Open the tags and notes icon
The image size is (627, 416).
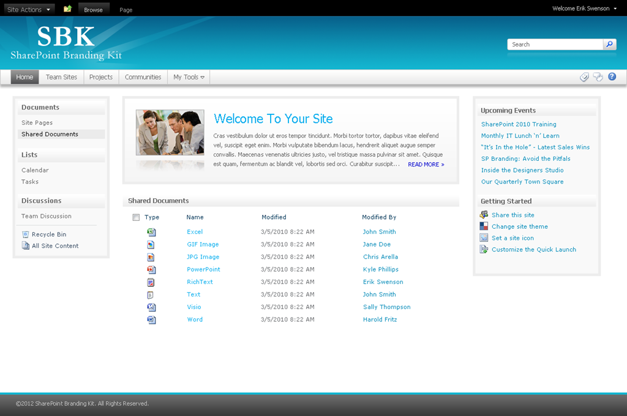(x=584, y=76)
